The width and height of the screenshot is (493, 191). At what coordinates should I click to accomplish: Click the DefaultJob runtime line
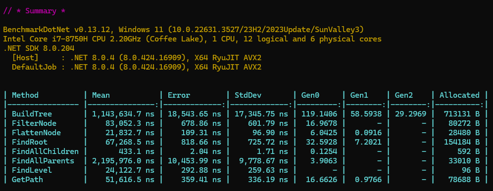click(x=137, y=67)
